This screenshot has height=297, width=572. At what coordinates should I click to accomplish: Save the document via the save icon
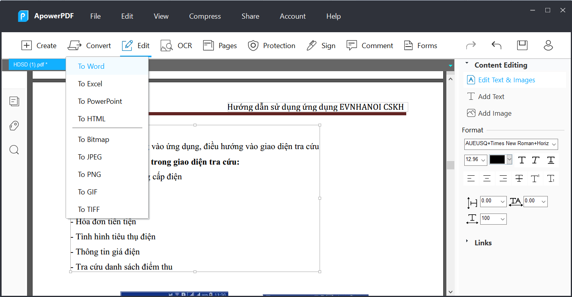(522, 45)
